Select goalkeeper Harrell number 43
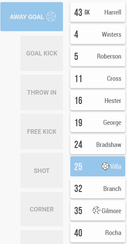This screenshot has height=244, width=127. coord(98,12)
